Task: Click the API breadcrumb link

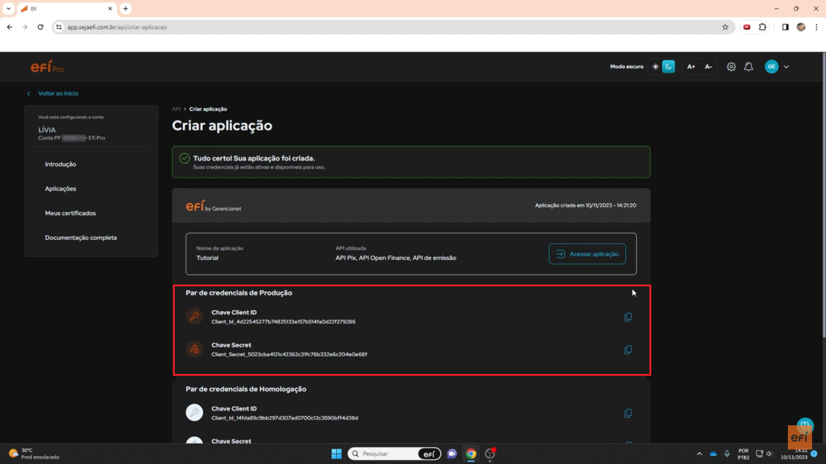Action: (x=177, y=109)
